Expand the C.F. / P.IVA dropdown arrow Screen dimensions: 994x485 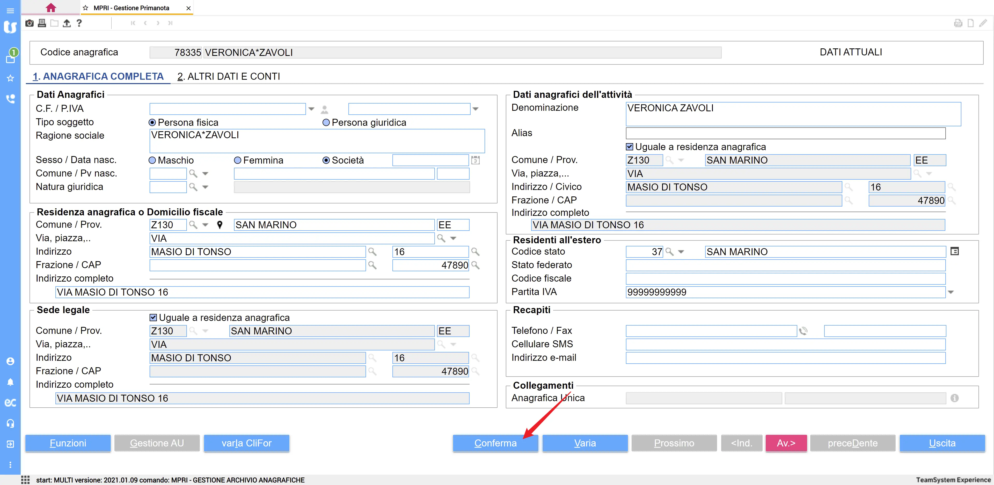point(311,109)
